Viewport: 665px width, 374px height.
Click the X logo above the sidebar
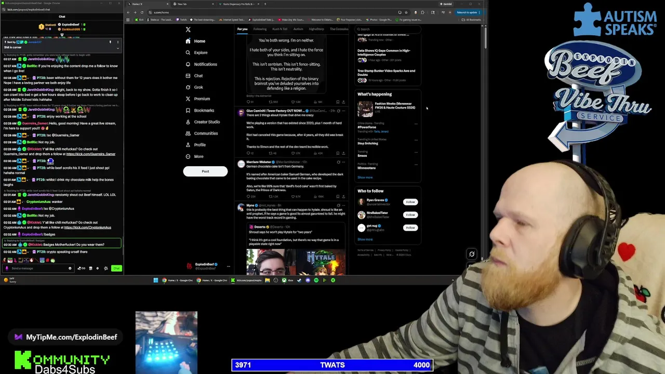[x=188, y=30]
